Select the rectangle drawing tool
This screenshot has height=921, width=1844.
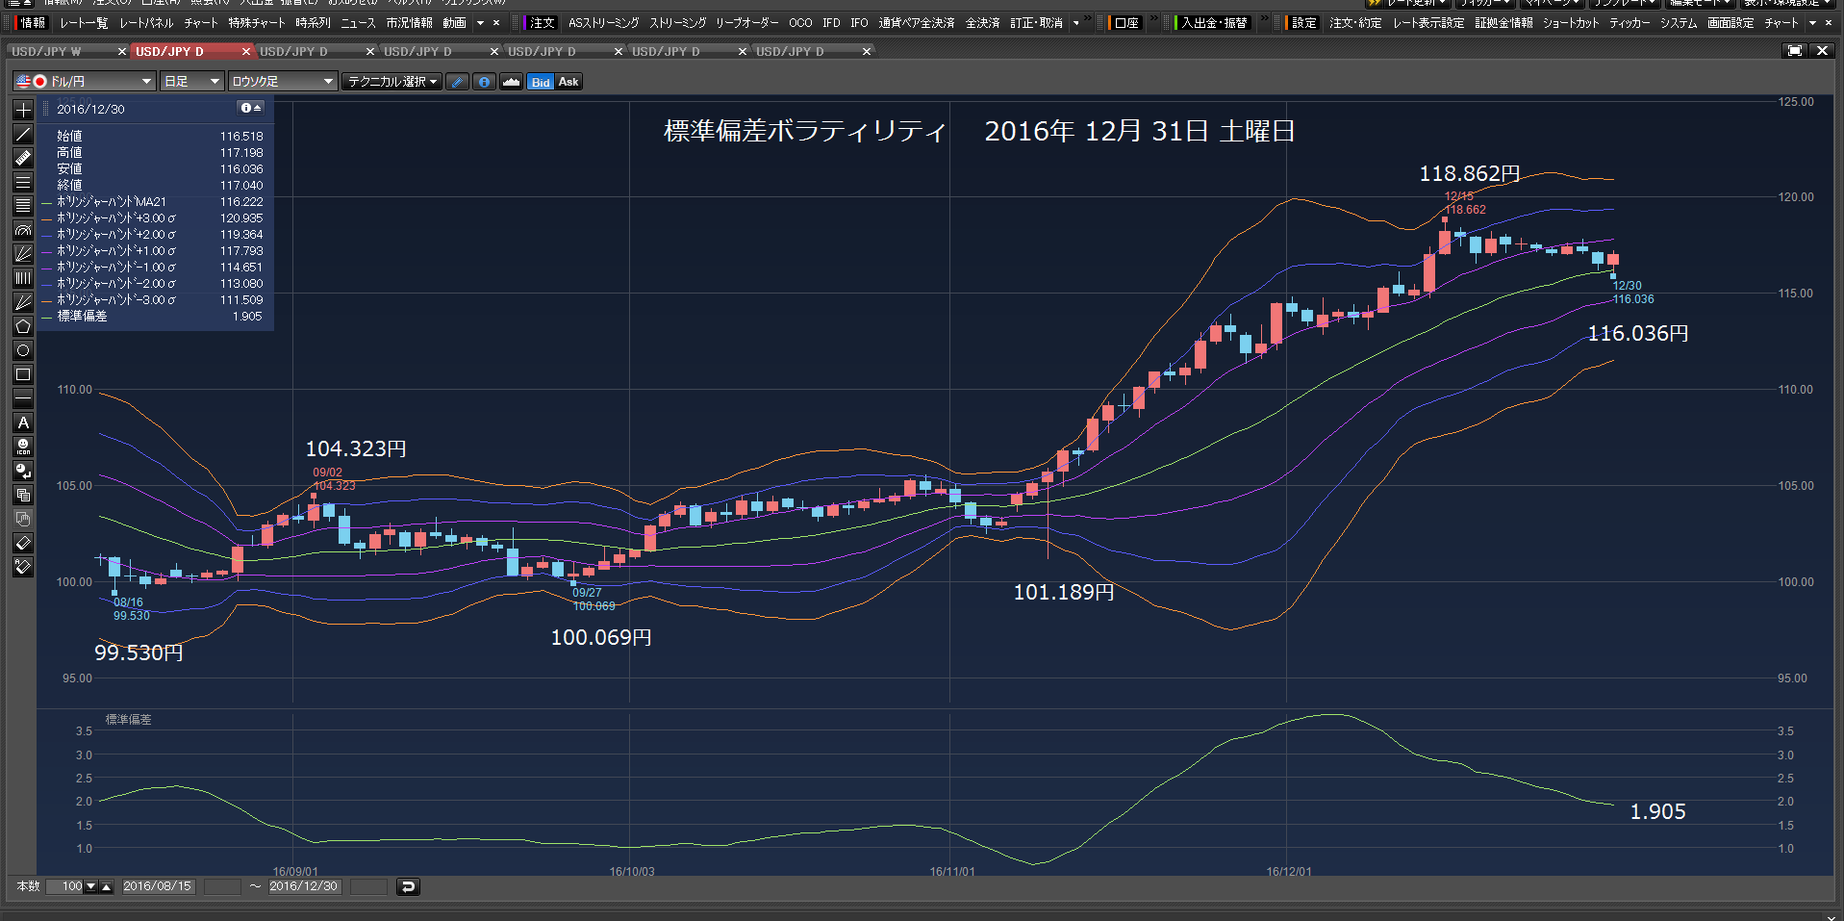(x=23, y=374)
